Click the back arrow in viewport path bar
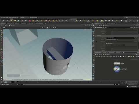This screenshot has width=139, height=104. tap(1, 25)
